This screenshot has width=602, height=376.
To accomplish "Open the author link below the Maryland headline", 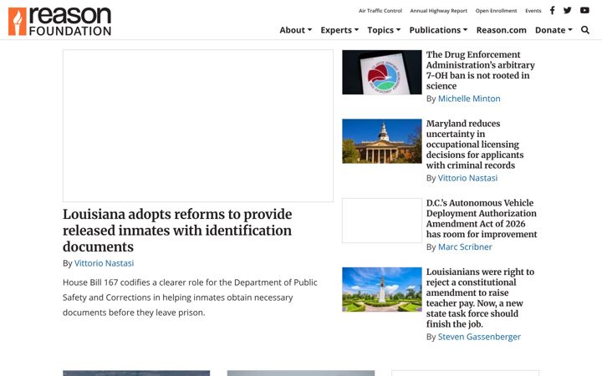I will coord(467,178).
